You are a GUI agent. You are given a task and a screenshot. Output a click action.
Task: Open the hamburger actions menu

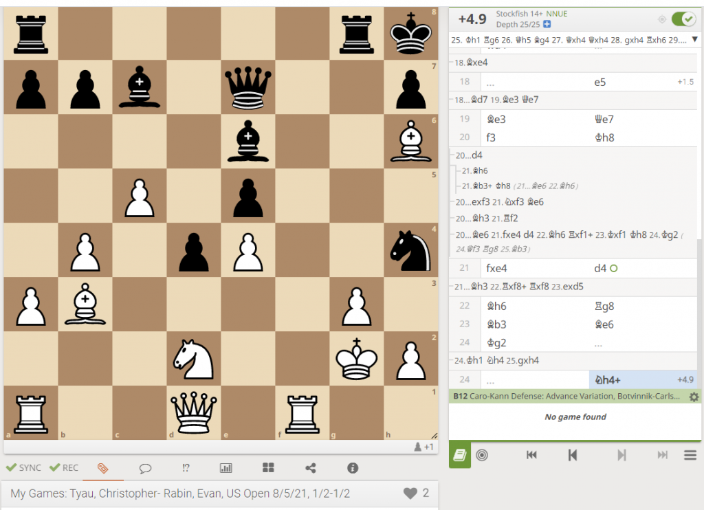[x=690, y=454]
